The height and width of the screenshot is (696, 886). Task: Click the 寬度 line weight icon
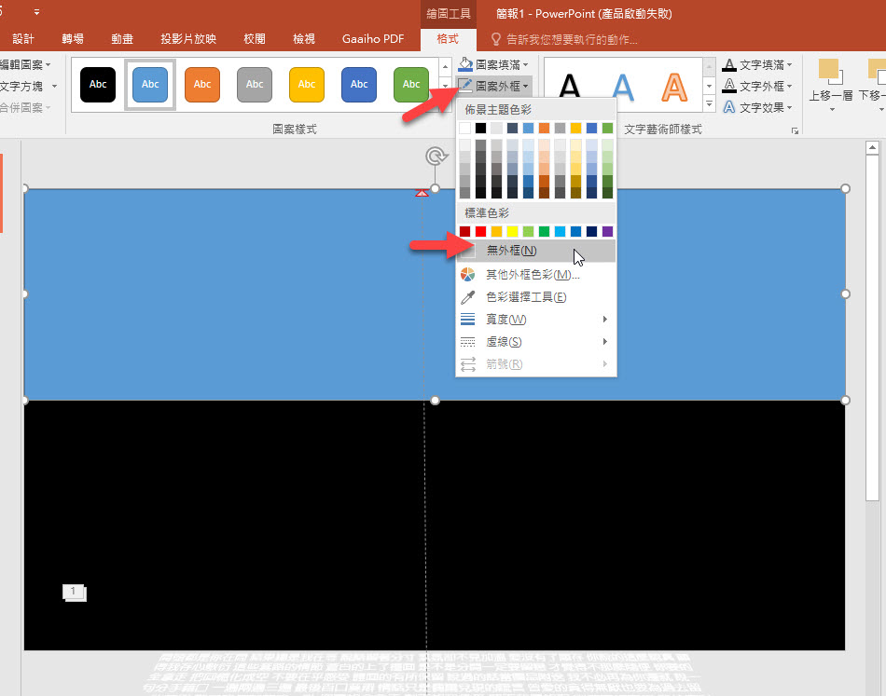[468, 320]
